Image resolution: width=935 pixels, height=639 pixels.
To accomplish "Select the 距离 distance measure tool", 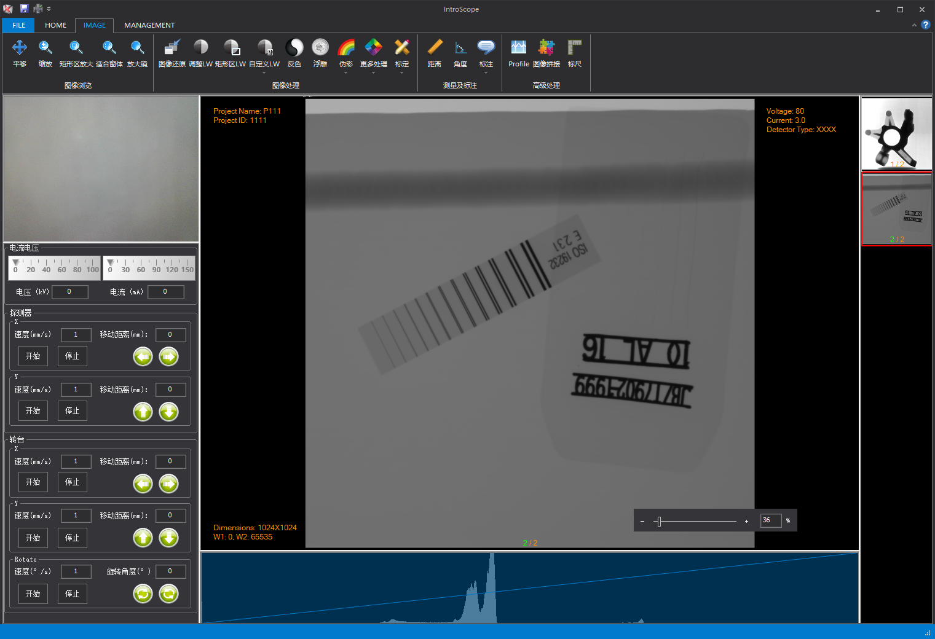I will click(x=435, y=53).
